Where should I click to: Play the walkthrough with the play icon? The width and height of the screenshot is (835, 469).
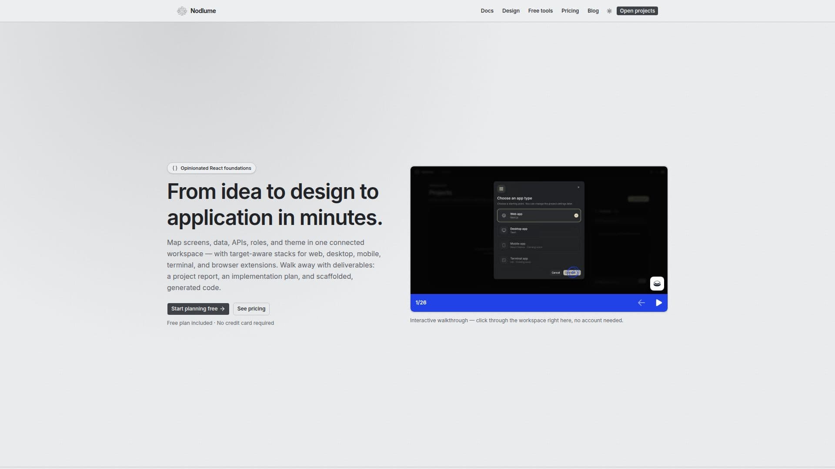[x=659, y=303]
